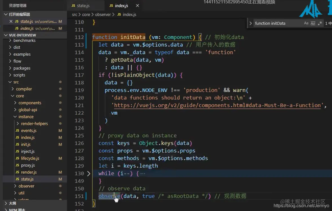Image resolution: width=332 pixels, height=211 pixels.
Task: Unfold the collapsed while loop at line 130
Action: tap(89, 174)
